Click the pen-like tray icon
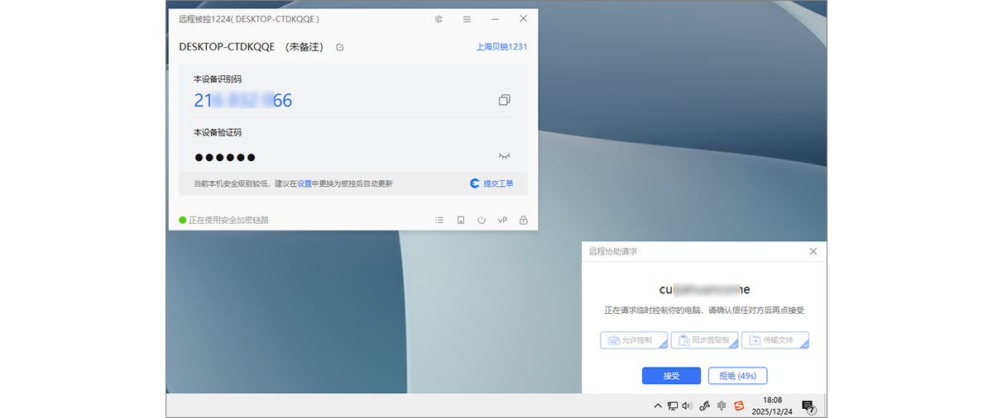Screen dimensions: 993x418 pyautogui.click(x=705, y=406)
